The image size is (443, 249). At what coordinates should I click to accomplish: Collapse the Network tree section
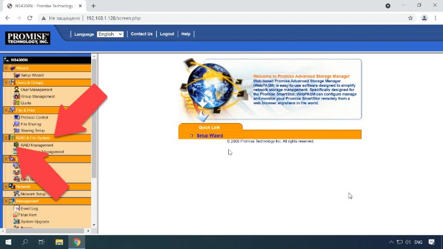tap(6, 187)
